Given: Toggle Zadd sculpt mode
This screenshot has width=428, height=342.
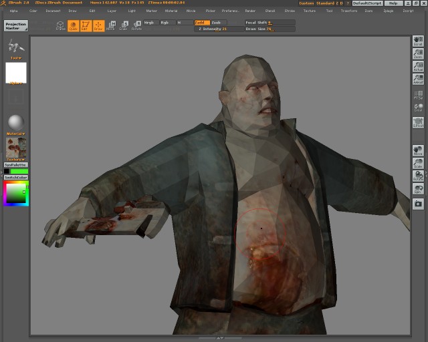Looking at the screenshot, I should point(202,23).
